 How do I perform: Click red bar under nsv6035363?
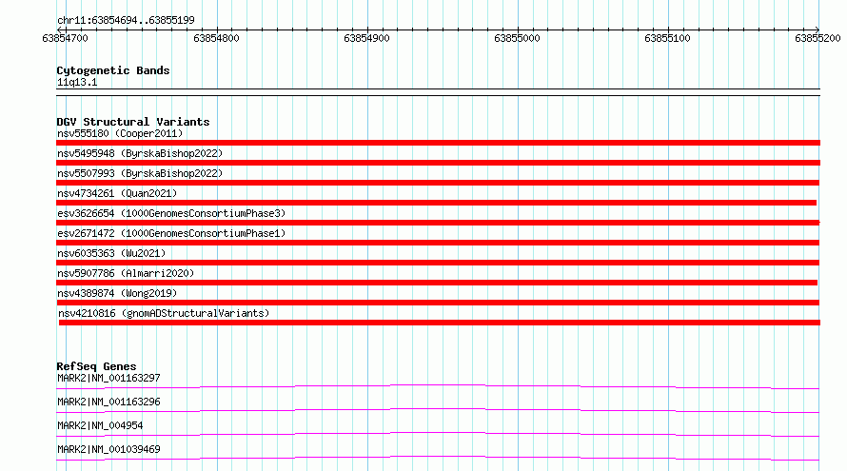[438, 263]
